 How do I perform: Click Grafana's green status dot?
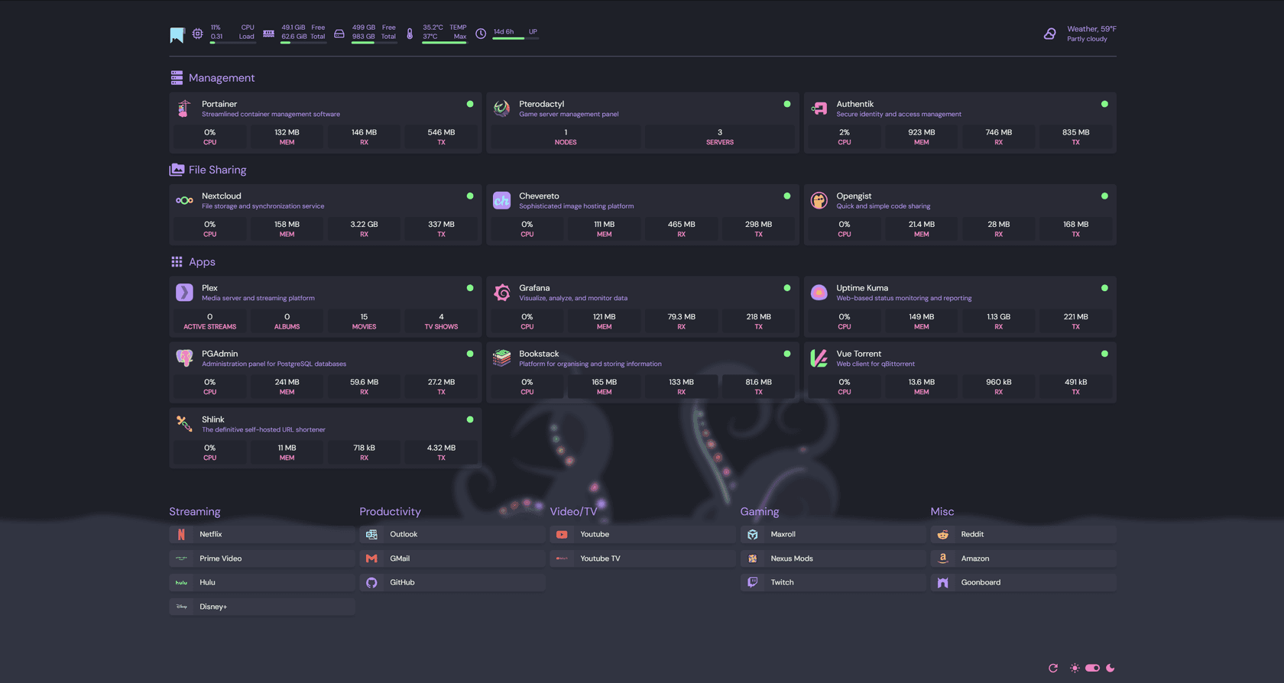pos(787,288)
